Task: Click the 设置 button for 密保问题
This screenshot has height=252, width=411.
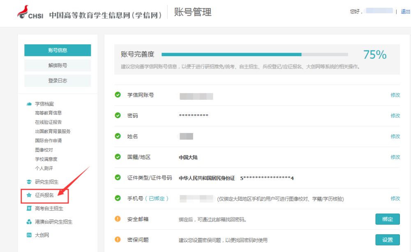Action: [x=387, y=240]
